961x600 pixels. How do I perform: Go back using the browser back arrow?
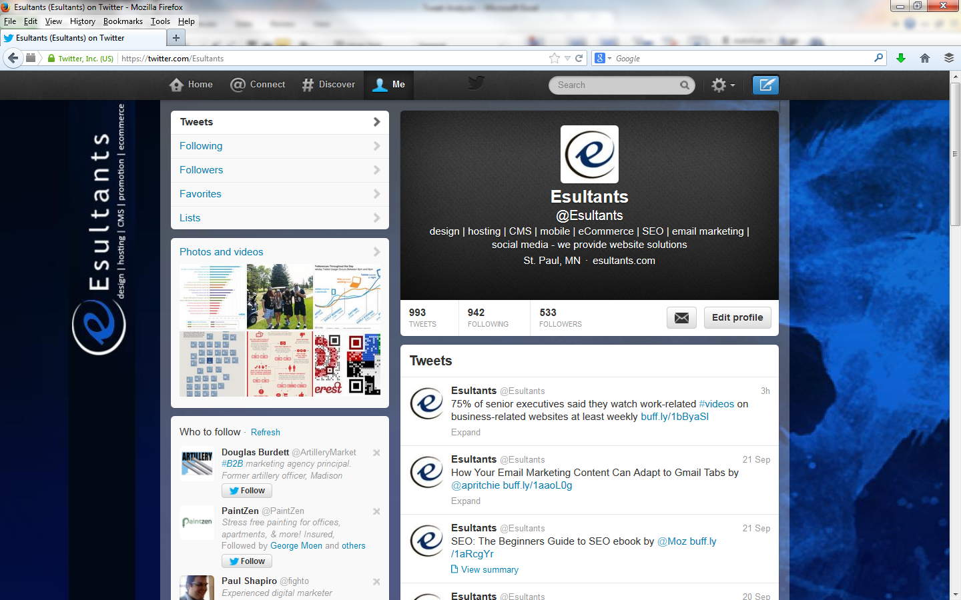point(13,58)
